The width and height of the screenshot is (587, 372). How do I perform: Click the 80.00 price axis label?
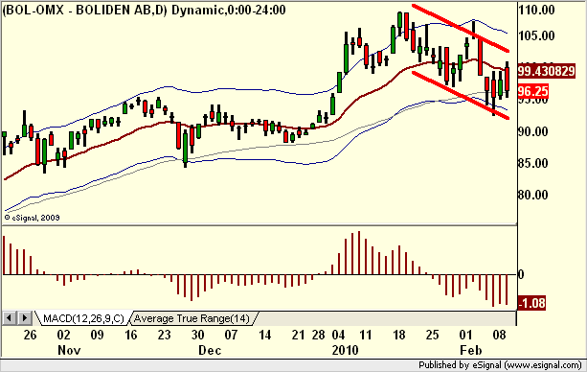[533, 195]
